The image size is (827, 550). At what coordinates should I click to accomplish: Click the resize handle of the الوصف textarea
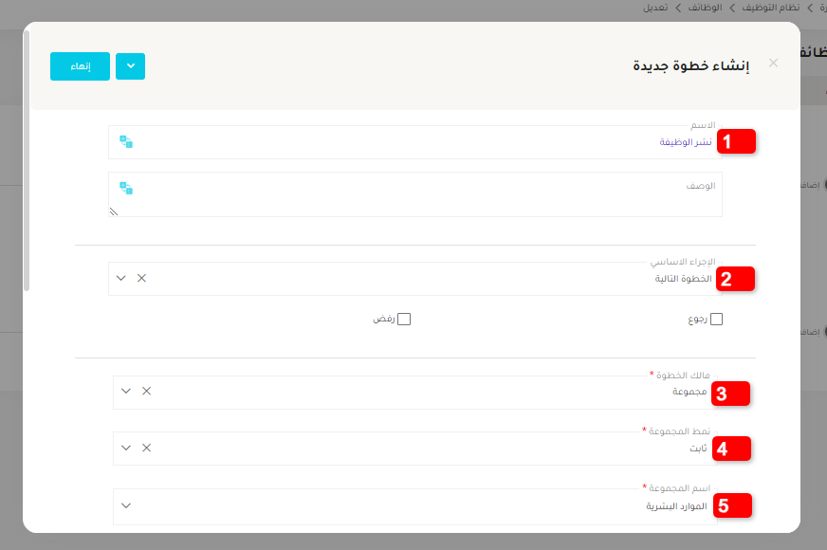click(x=113, y=212)
